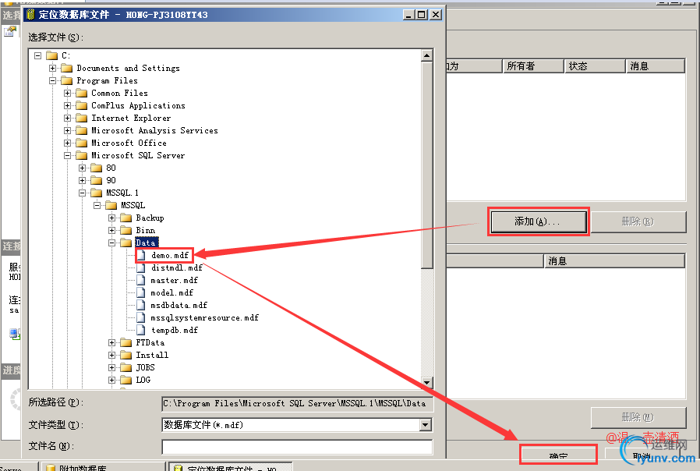Click the dialog title bar database icon
Image resolution: width=700 pixels, height=471 pixels.
pos(30,15)
